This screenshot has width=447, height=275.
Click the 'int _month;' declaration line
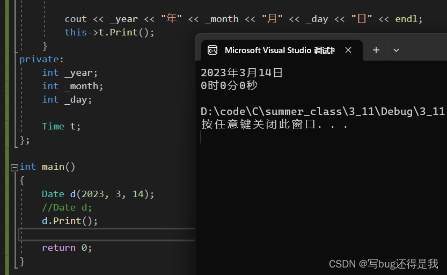point(72,86)
